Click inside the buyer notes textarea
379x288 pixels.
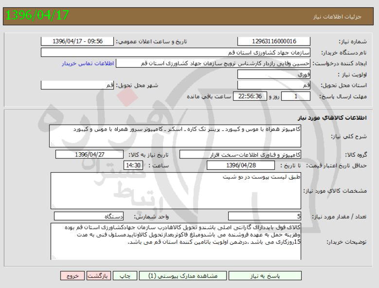pyautogui.click(x=175, y=241)
